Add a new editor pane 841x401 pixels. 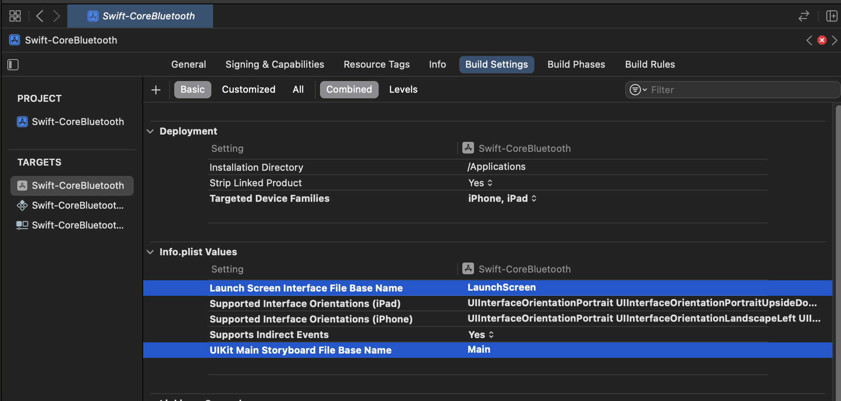pyautogui.click(x=832, y=16)
